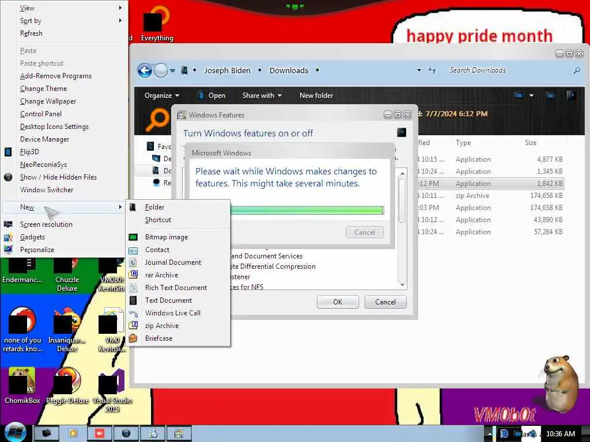Choose Show / Hide Hidden Files
The image size is (590, 442).
pyautogui.click(x=58, y=177)
